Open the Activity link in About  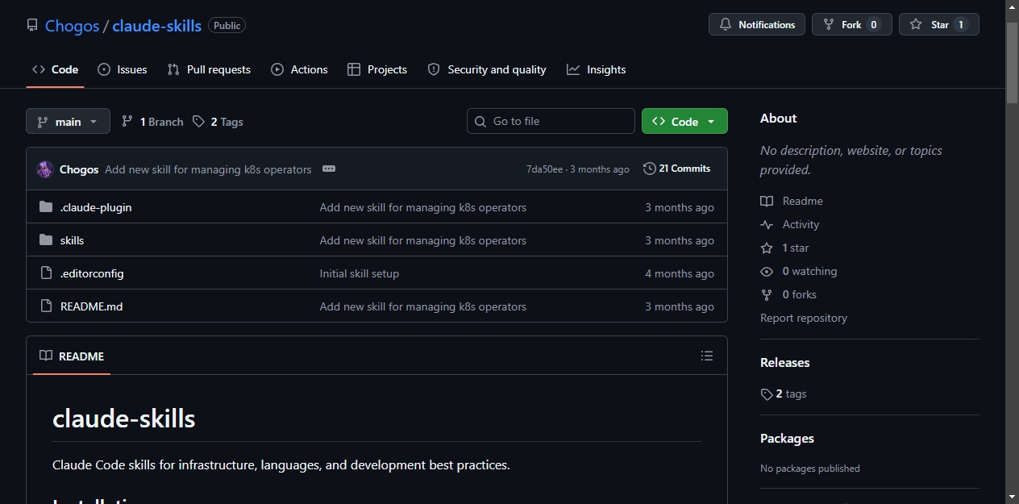click(790, 224)
